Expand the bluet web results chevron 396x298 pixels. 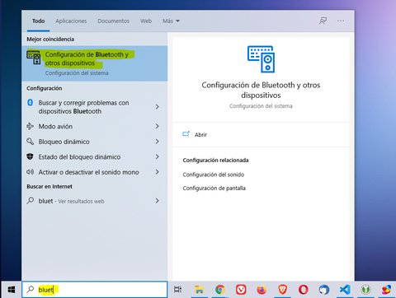click(157, 201)
